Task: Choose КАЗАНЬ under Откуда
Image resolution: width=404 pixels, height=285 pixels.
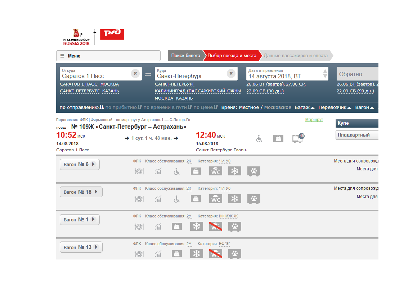Action: coord(111,91)
